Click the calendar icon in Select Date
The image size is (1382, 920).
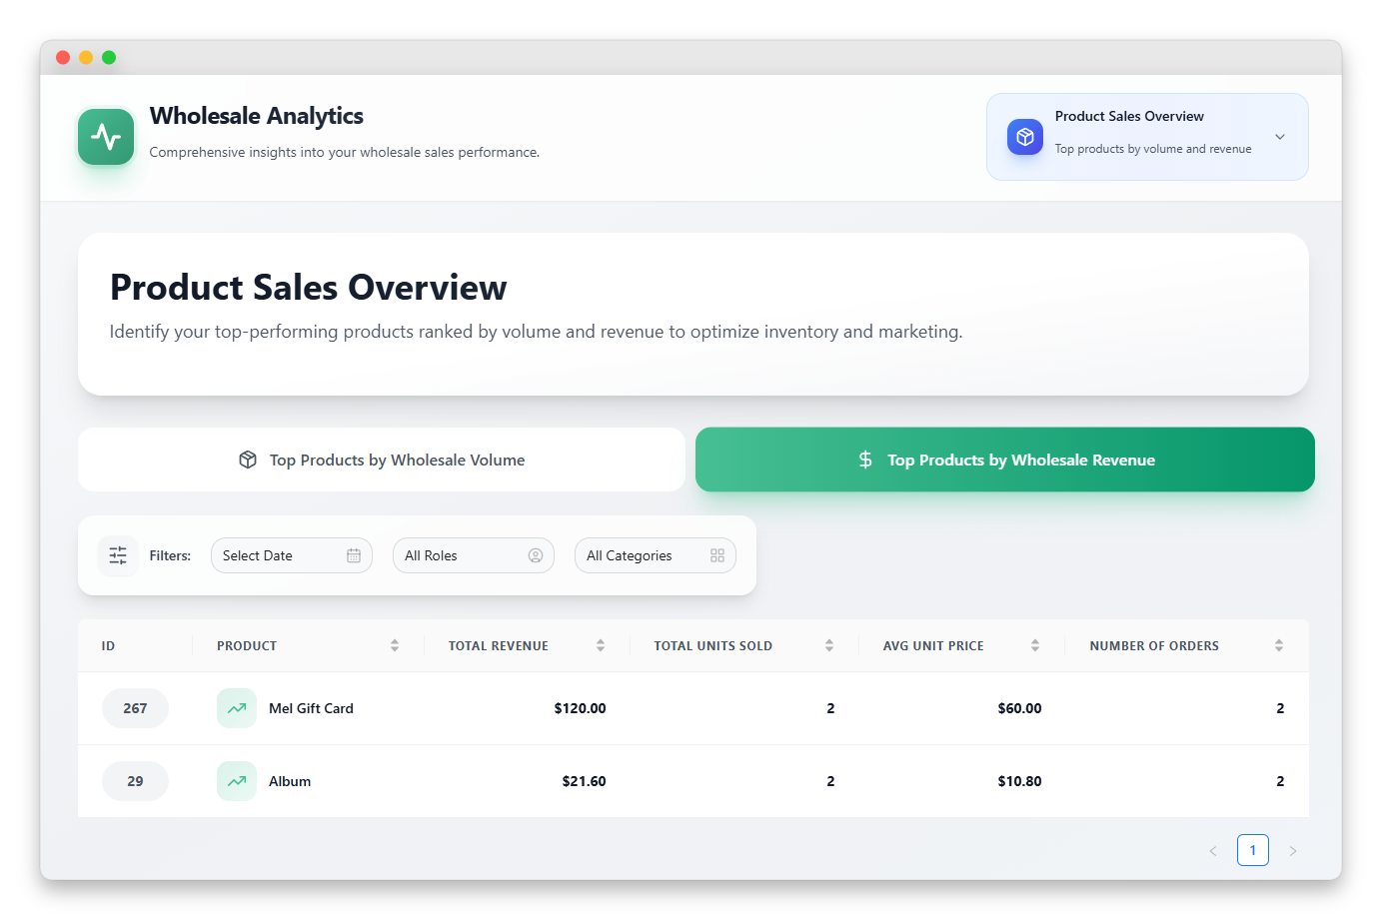(x=354, y=555)
